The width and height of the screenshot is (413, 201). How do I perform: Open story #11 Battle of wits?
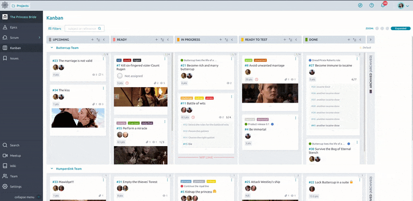click(193, 103)
